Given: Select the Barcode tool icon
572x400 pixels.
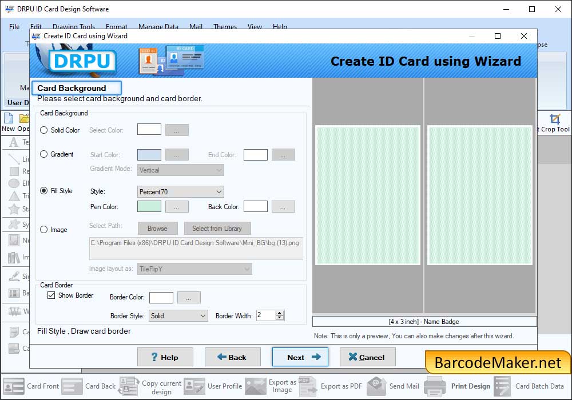Looking at the screenshot, I should 14,293.
